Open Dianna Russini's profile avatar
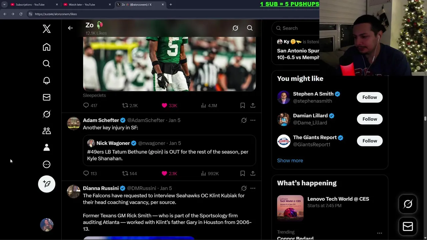427x240 pixels. (x=73, y=191)
